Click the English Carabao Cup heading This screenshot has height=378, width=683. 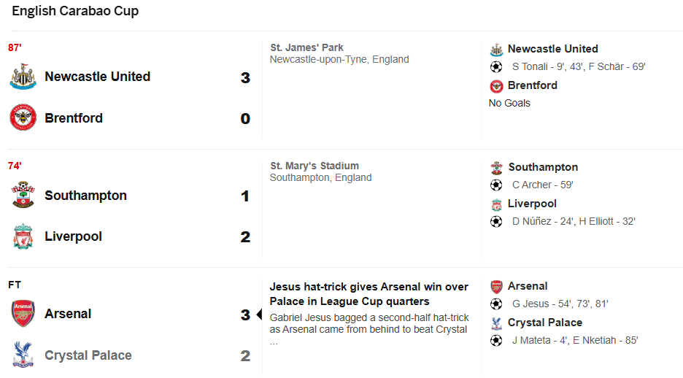[75, 11]
